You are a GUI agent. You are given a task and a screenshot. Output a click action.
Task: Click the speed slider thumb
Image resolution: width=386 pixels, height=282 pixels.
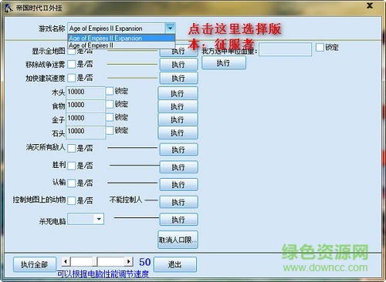pos(95,261)
